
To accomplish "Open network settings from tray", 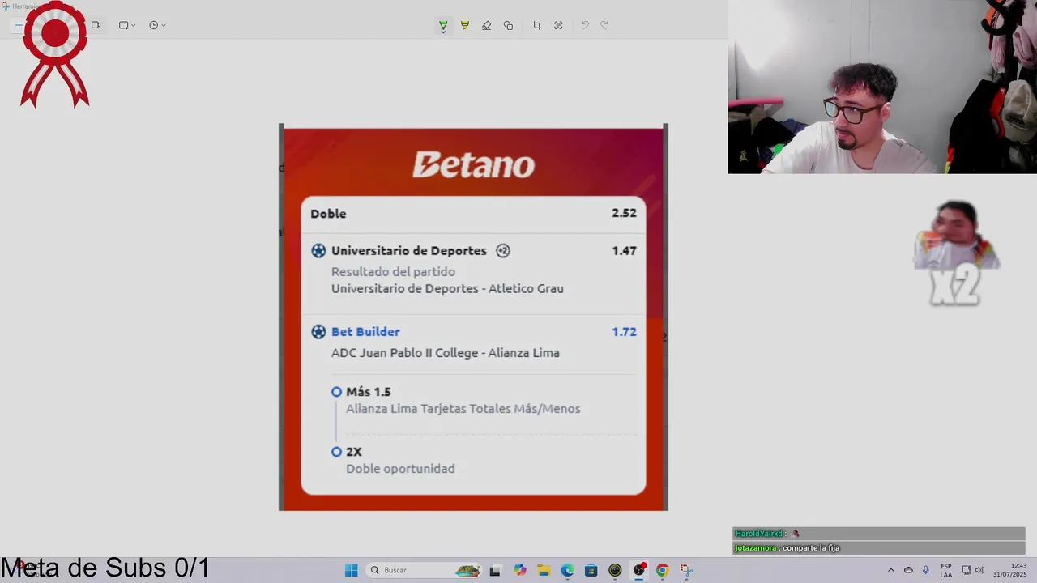I will pos(967,570).
